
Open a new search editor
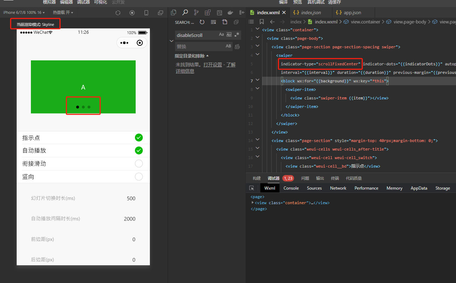[225, 22]
